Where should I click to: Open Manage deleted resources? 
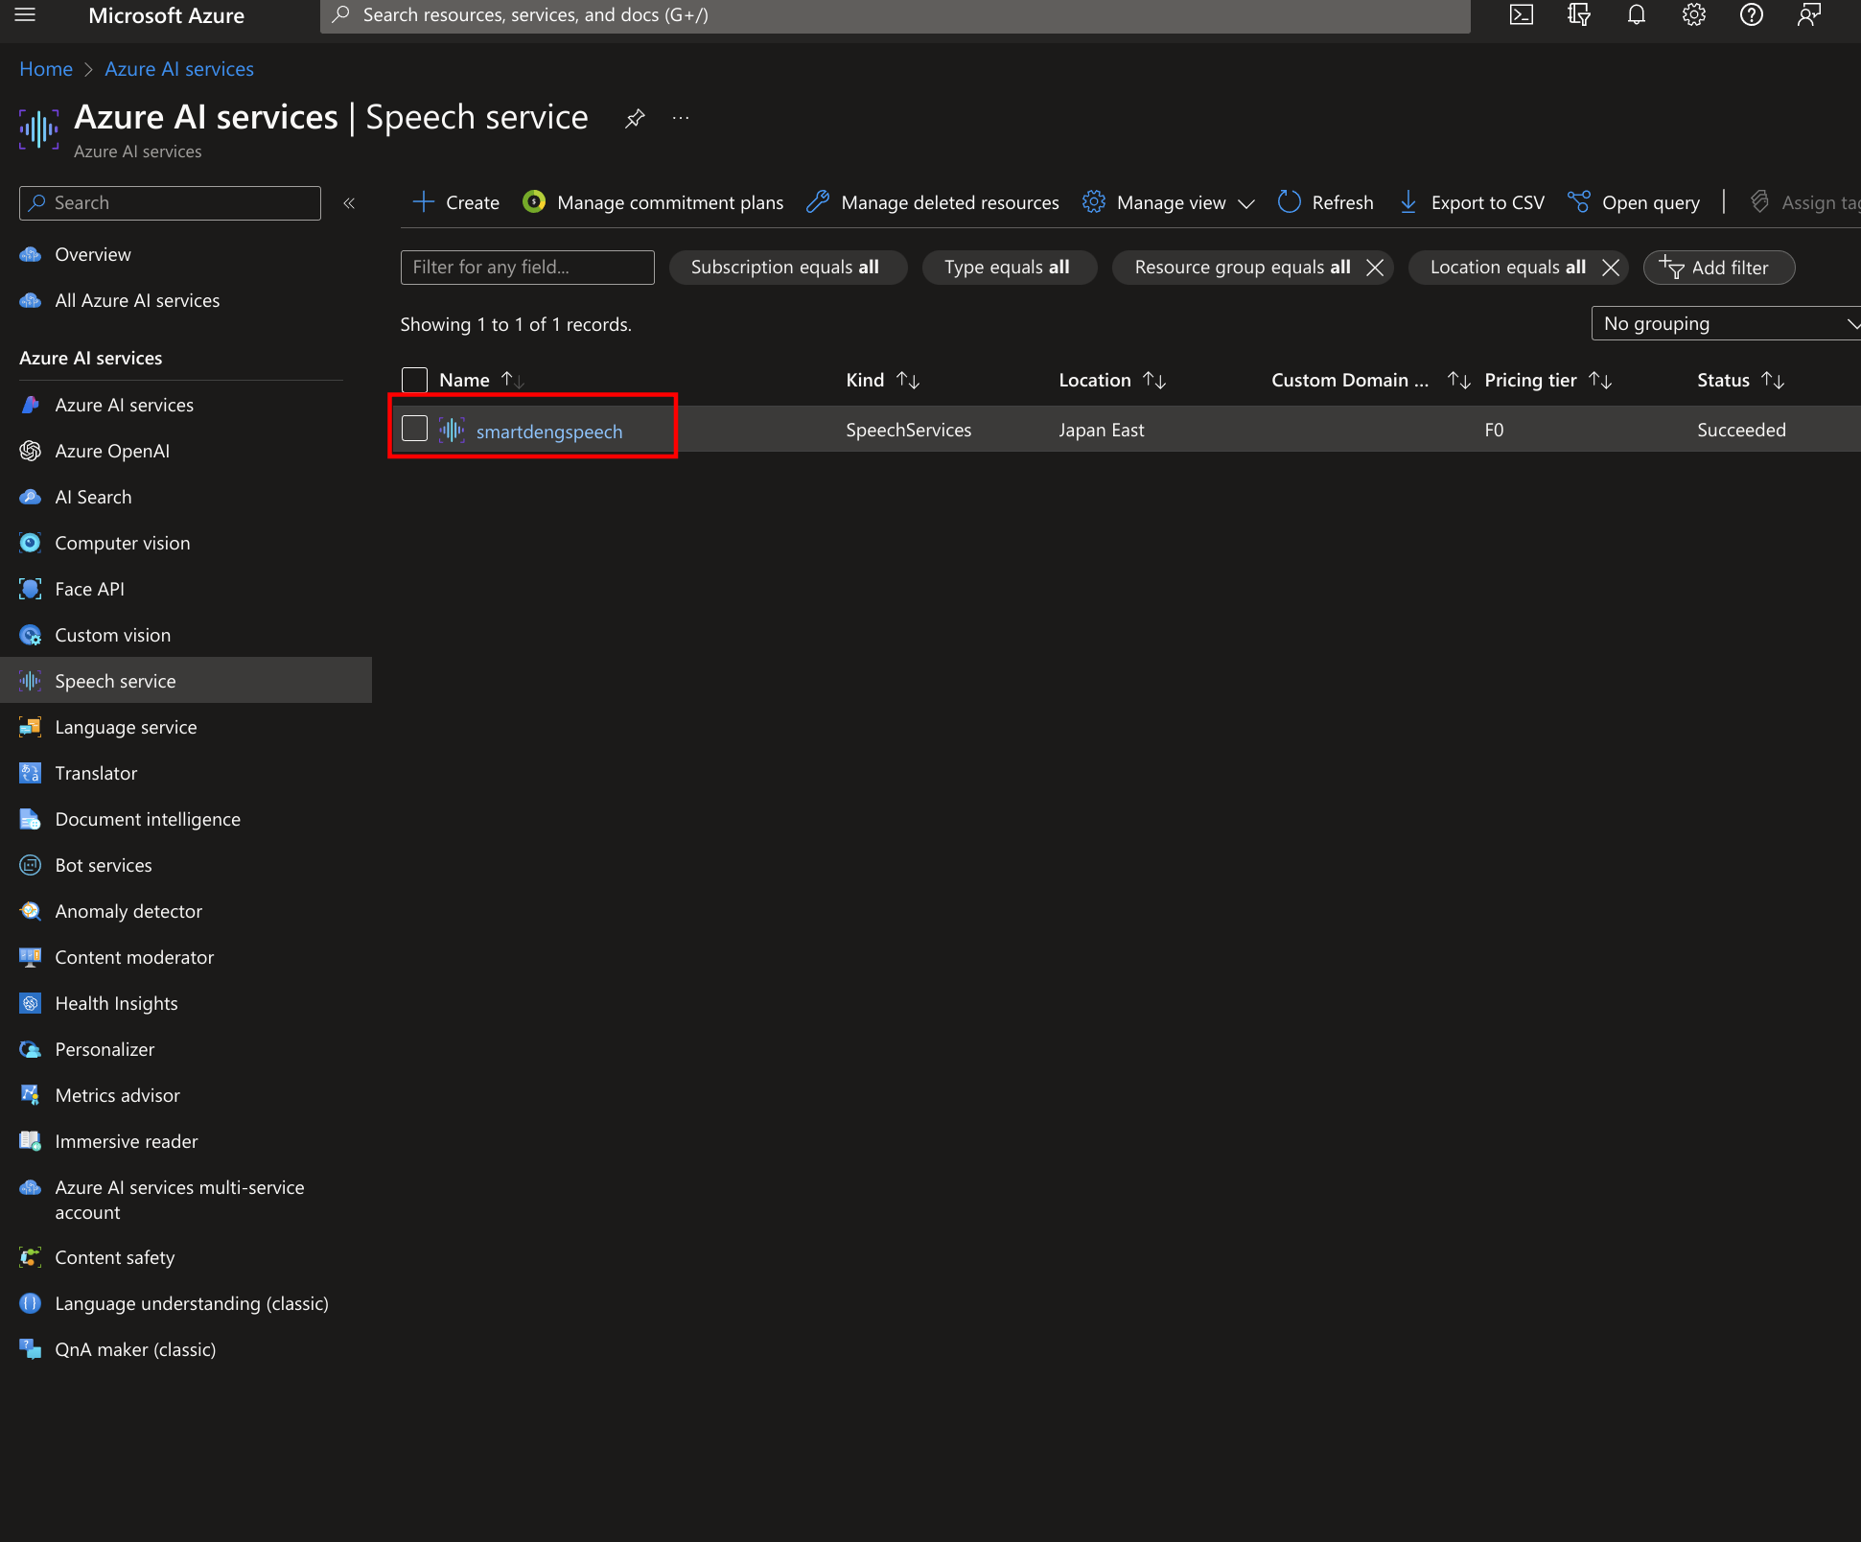[933, 202]
